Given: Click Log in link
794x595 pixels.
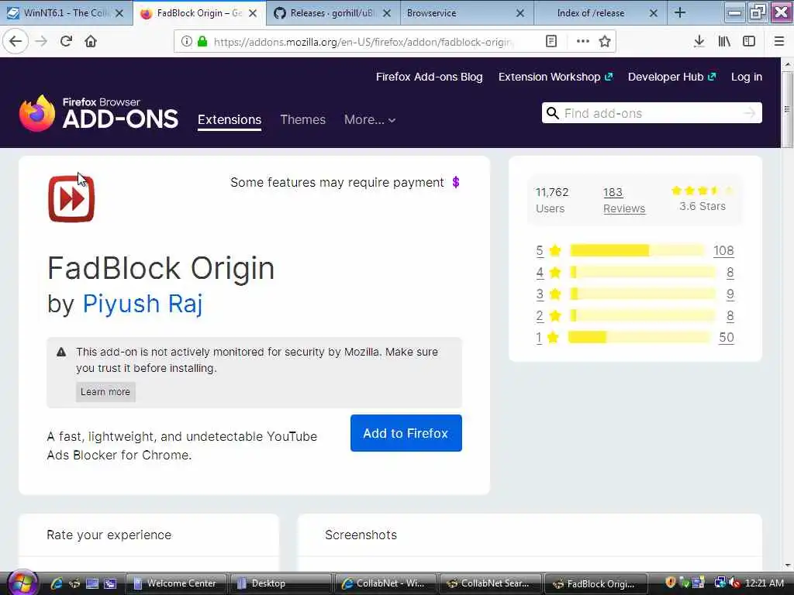Looking at the screenshot, I should (747, 77).
